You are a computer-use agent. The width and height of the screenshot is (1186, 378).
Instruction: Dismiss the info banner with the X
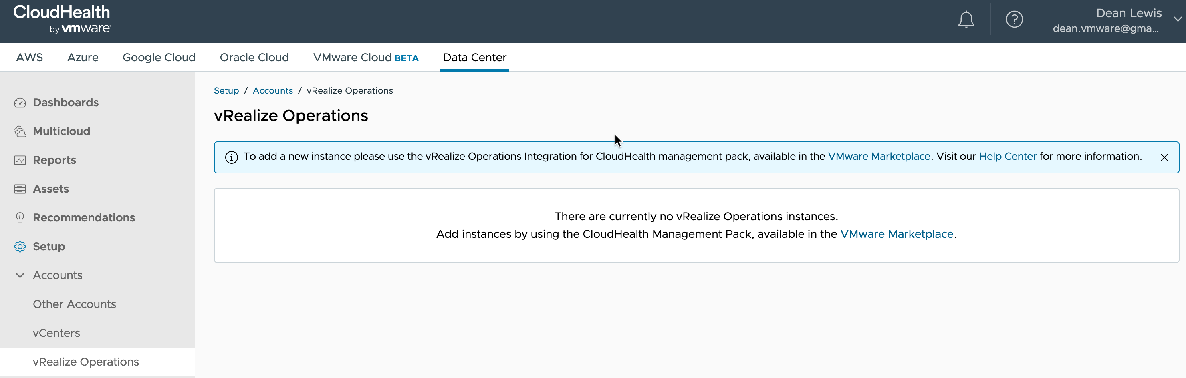pyautogui.click(x=1164, y=157)
